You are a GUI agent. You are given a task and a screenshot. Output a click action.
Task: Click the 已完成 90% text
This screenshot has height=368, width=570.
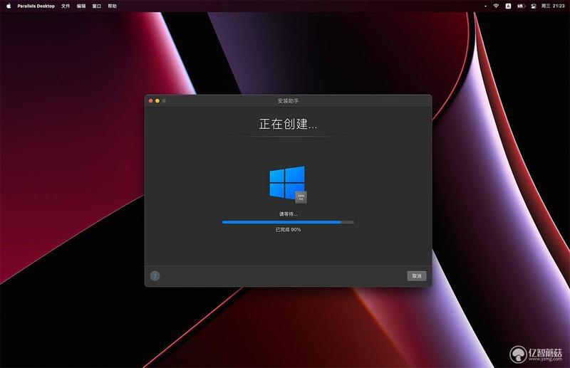(x=288, y=230)
